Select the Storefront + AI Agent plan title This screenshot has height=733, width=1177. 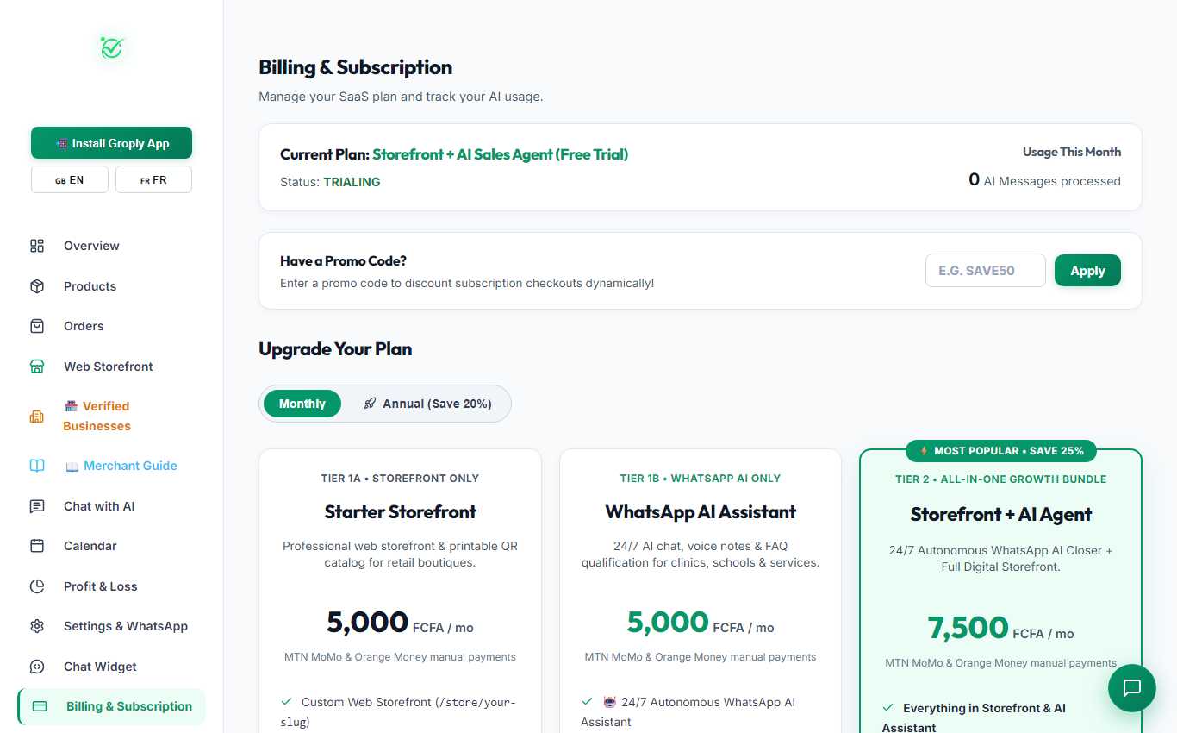(1001, 515)
